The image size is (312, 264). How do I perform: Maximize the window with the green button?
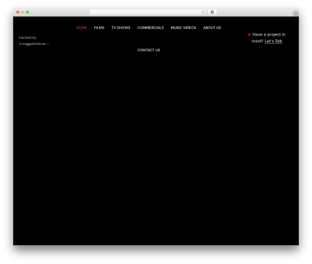tap(27, 12)
